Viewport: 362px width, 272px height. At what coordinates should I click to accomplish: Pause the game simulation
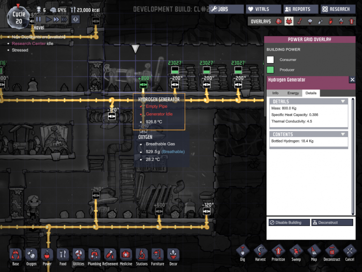(39, 19)
